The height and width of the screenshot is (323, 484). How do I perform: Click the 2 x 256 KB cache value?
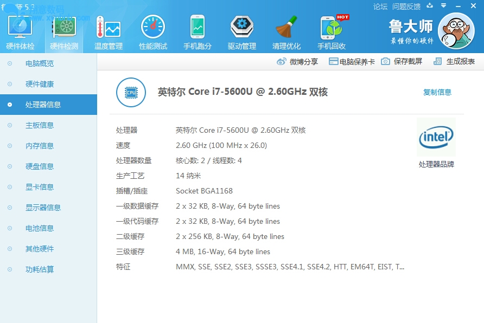(x=230, y=236)
